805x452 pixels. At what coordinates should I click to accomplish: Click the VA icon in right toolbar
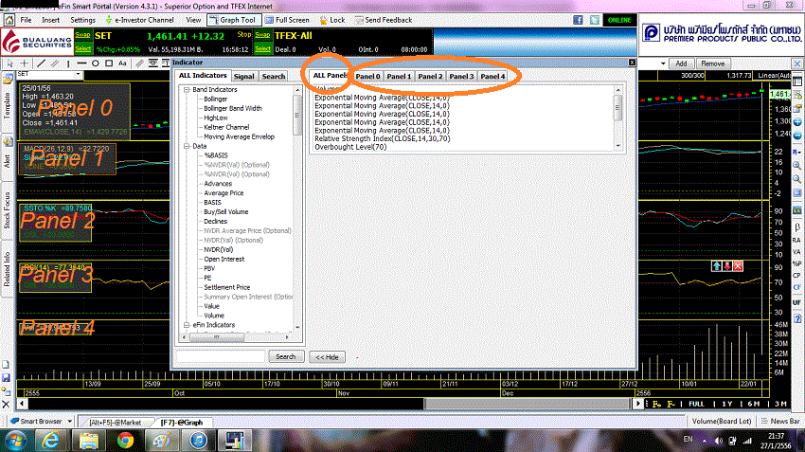pos(796,252)
